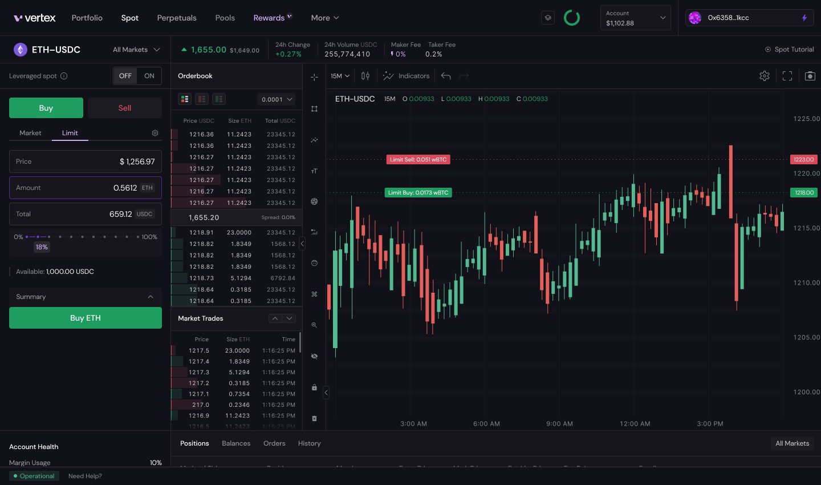This screenshot has width=821, height=485.
Task: Click the purple lightning bolt icon
Action: [804, 18]
